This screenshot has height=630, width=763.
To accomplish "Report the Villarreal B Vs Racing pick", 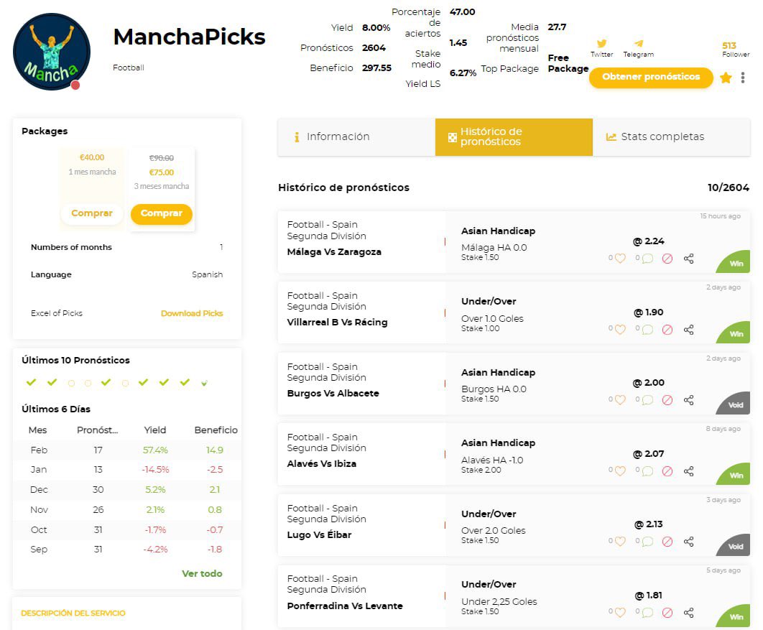I will (667, 329).
